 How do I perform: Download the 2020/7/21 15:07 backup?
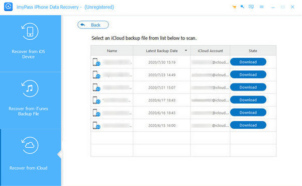[x=248, y=87]
